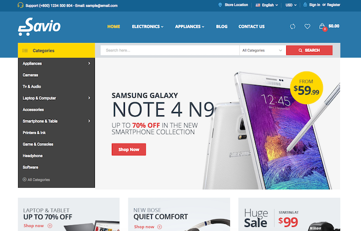This screenshot has width=361, height=231.
Task: Open the Sign In link
Action: 315,5
